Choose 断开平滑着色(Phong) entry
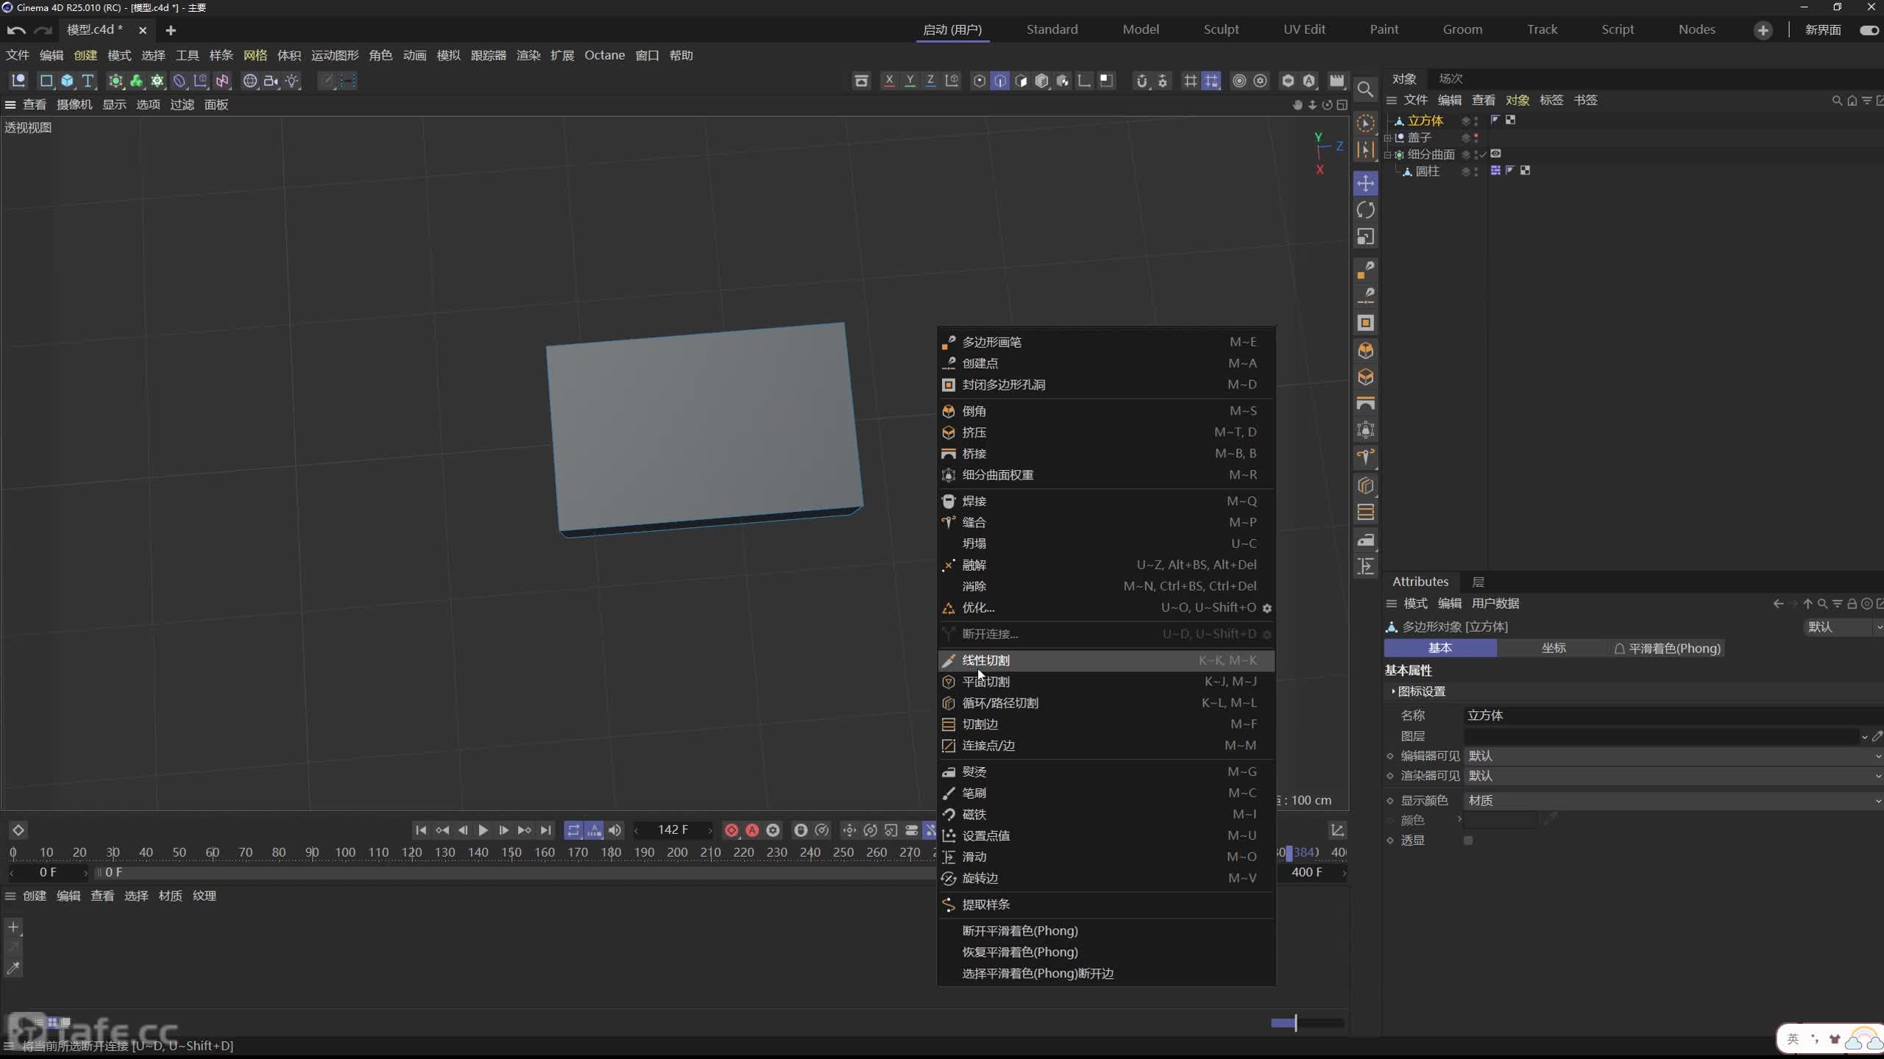1884x1059 pixels. 1105,931
